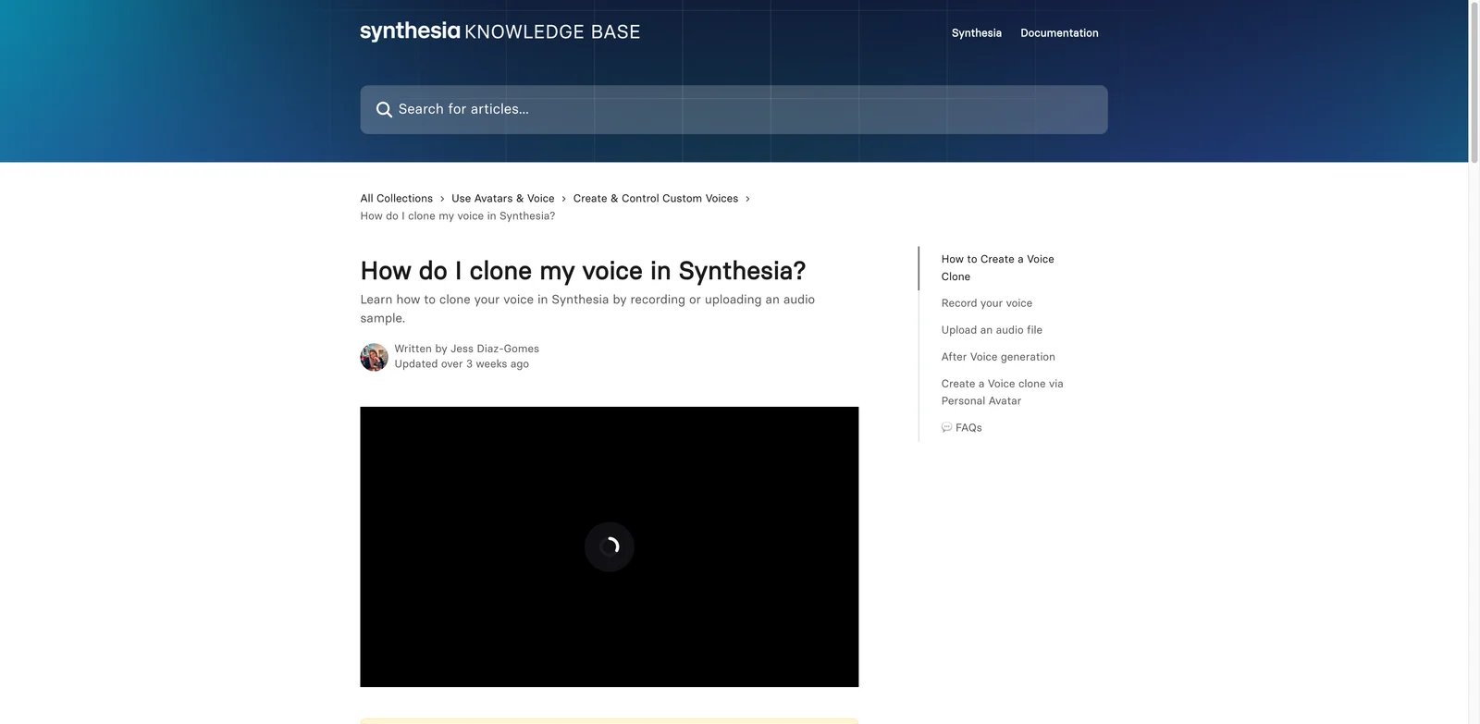
Task: Click the current page breadcrumb text
Action: 457,215
